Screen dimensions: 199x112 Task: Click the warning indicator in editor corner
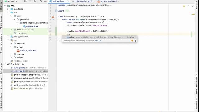click(x=184, y=6)
